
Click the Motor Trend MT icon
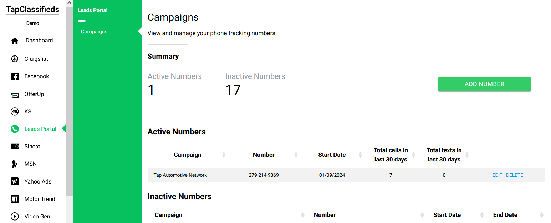tap(15, 199)
